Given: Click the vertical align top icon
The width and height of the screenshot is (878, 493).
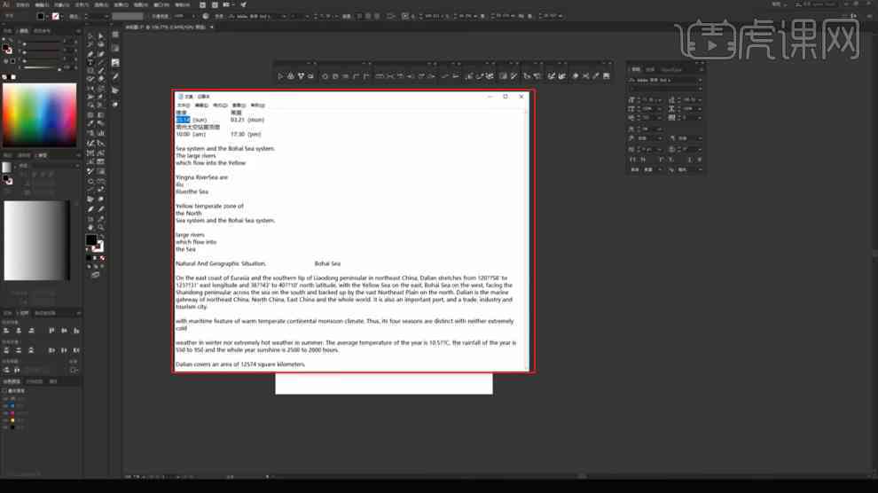Looking at the screenshot, I should [x=51, y=331].
